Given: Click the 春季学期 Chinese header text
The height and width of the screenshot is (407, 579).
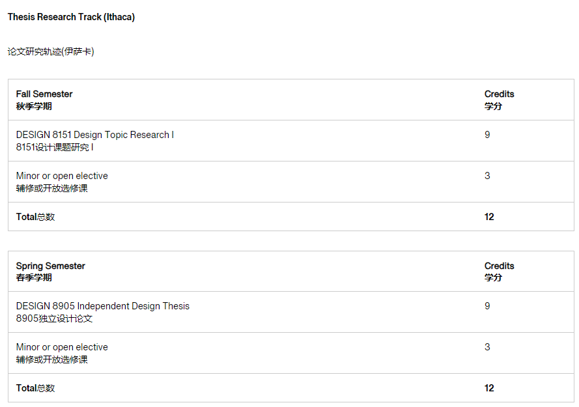Looking at the screenshot, I should (34, 277).
